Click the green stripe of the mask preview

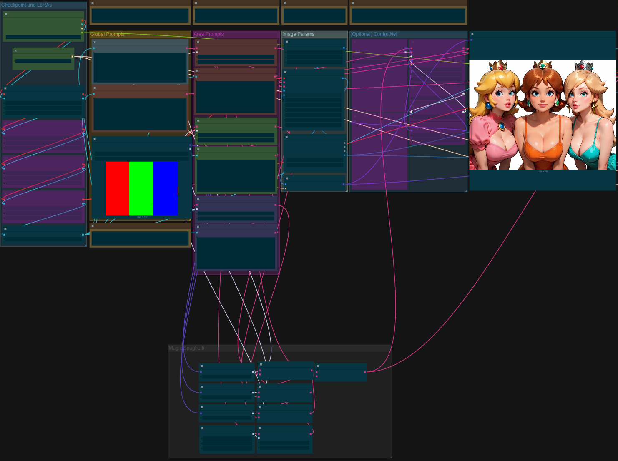coord(141,188)
